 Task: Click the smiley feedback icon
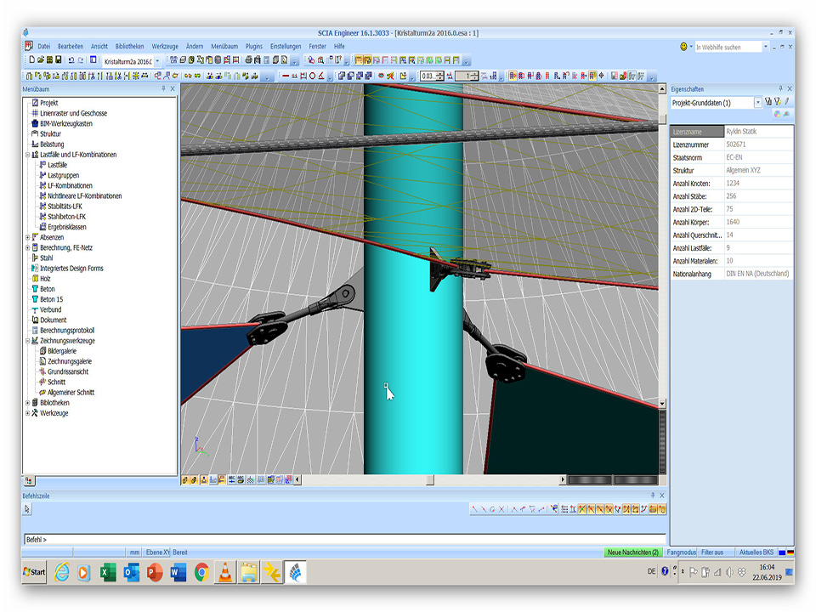684,47
